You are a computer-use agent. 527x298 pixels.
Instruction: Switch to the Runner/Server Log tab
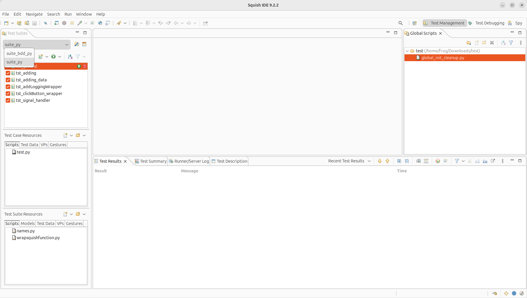189,161
